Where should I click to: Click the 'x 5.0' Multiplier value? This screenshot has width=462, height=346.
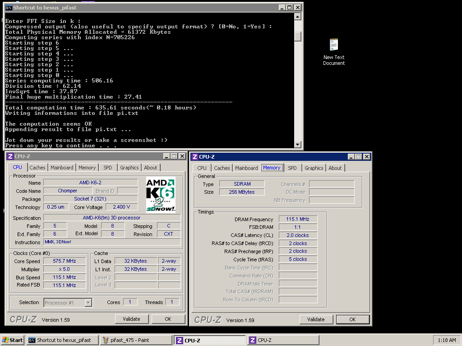point(65,269)
